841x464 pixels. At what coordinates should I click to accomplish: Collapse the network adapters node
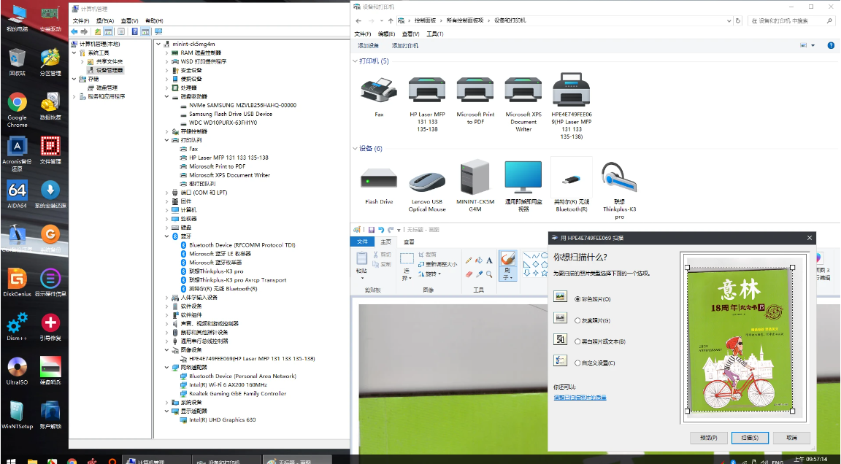[x=166, y=367]
